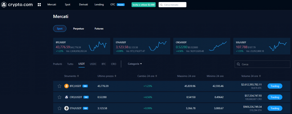The image size is (292, 114).
Task: Click the 0.49642 low value
Action: [219, 97]
